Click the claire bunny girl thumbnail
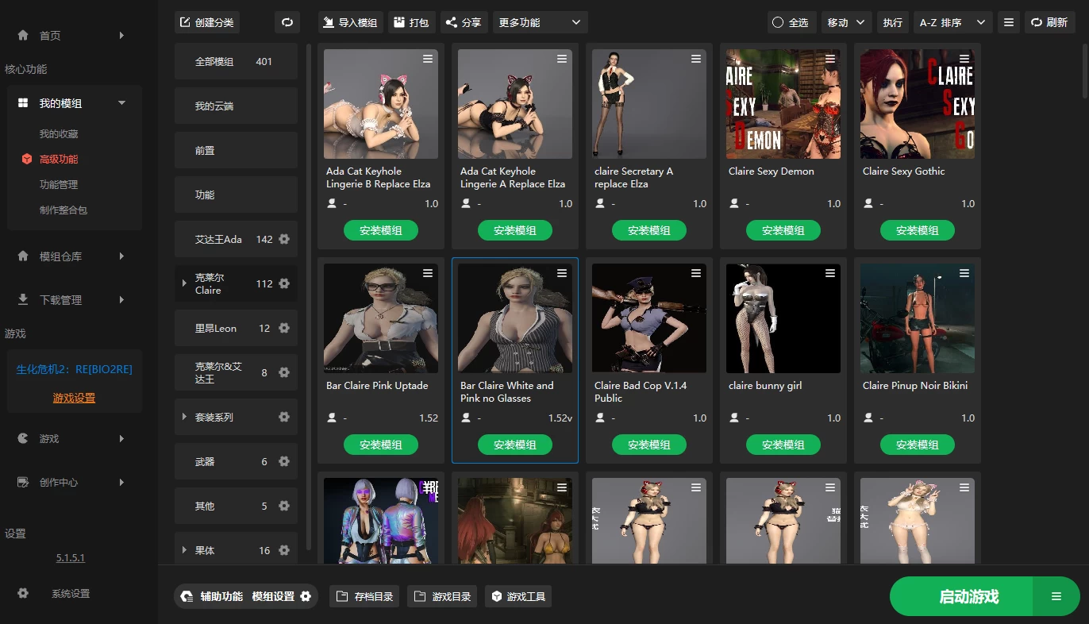This screenshot has width=1089, height=624. (783, 318)
